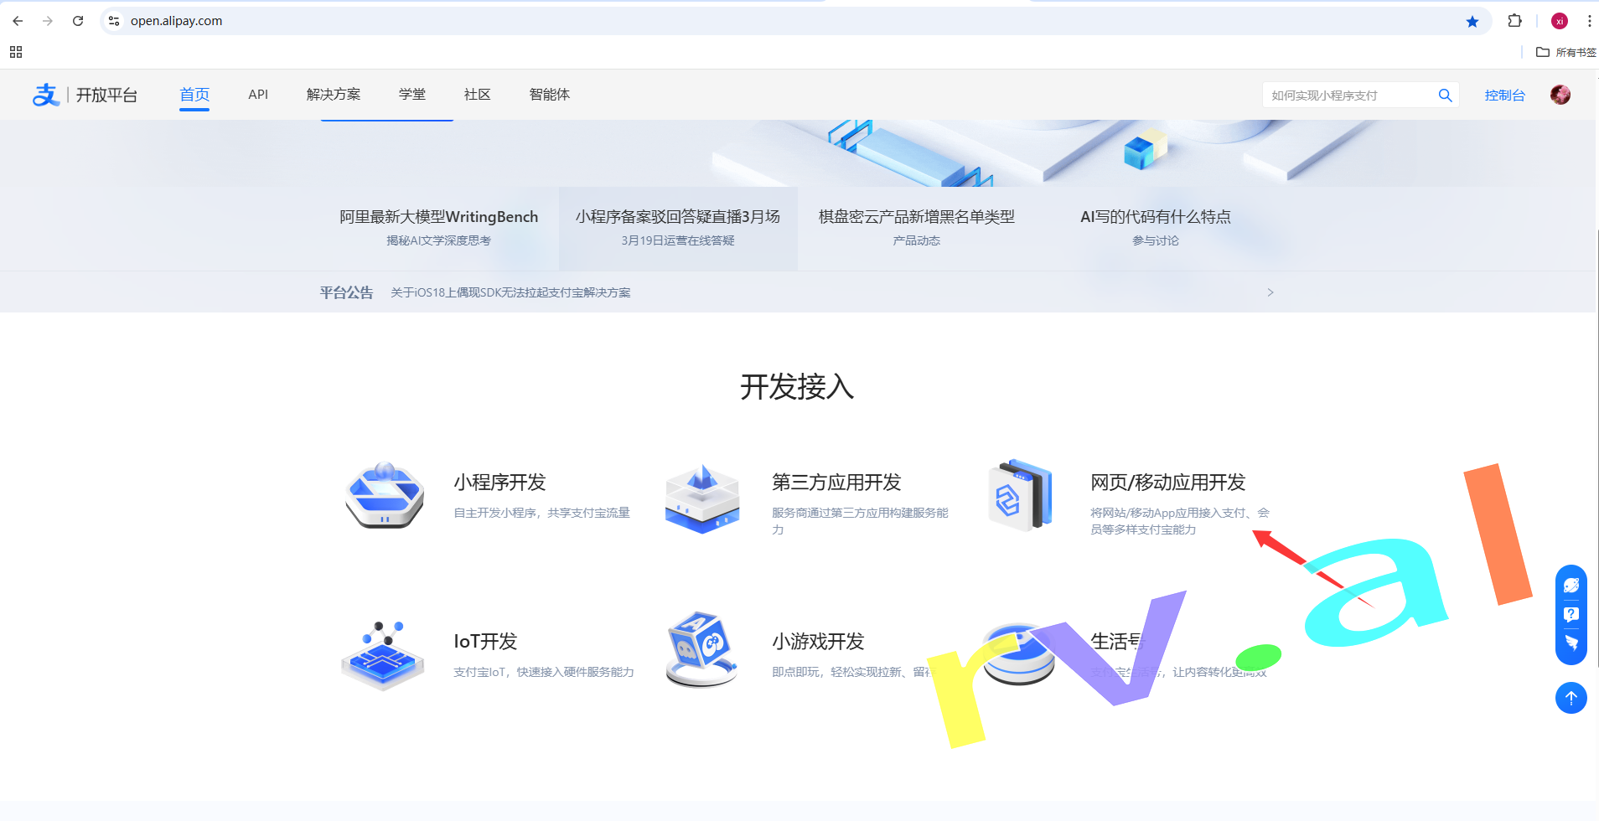This screenshot has width=1599, height=821.
Task: Open the 社区 navigation menu
Action: click(478, 95)
